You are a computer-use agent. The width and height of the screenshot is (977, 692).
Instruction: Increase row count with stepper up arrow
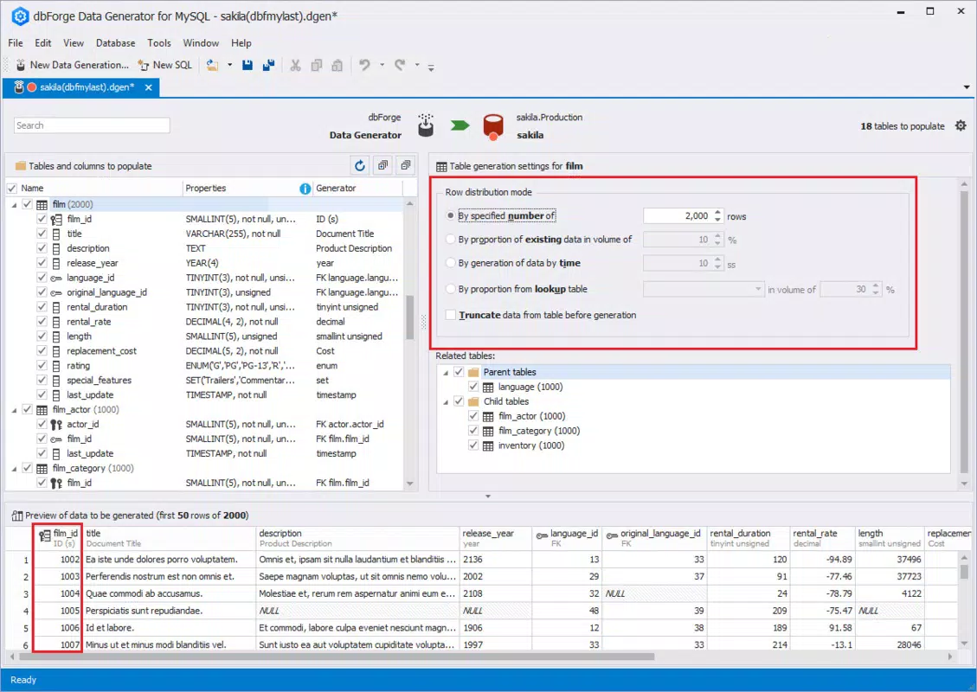coord(717,212)
